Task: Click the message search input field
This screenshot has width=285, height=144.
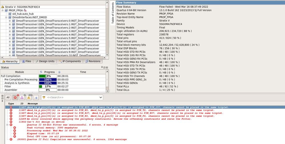Action: [72, 97]
